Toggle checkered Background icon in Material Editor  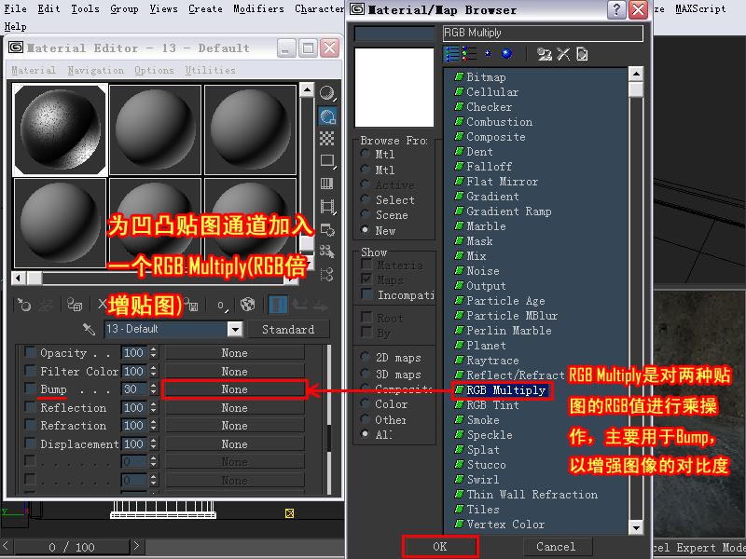[327, 138]
